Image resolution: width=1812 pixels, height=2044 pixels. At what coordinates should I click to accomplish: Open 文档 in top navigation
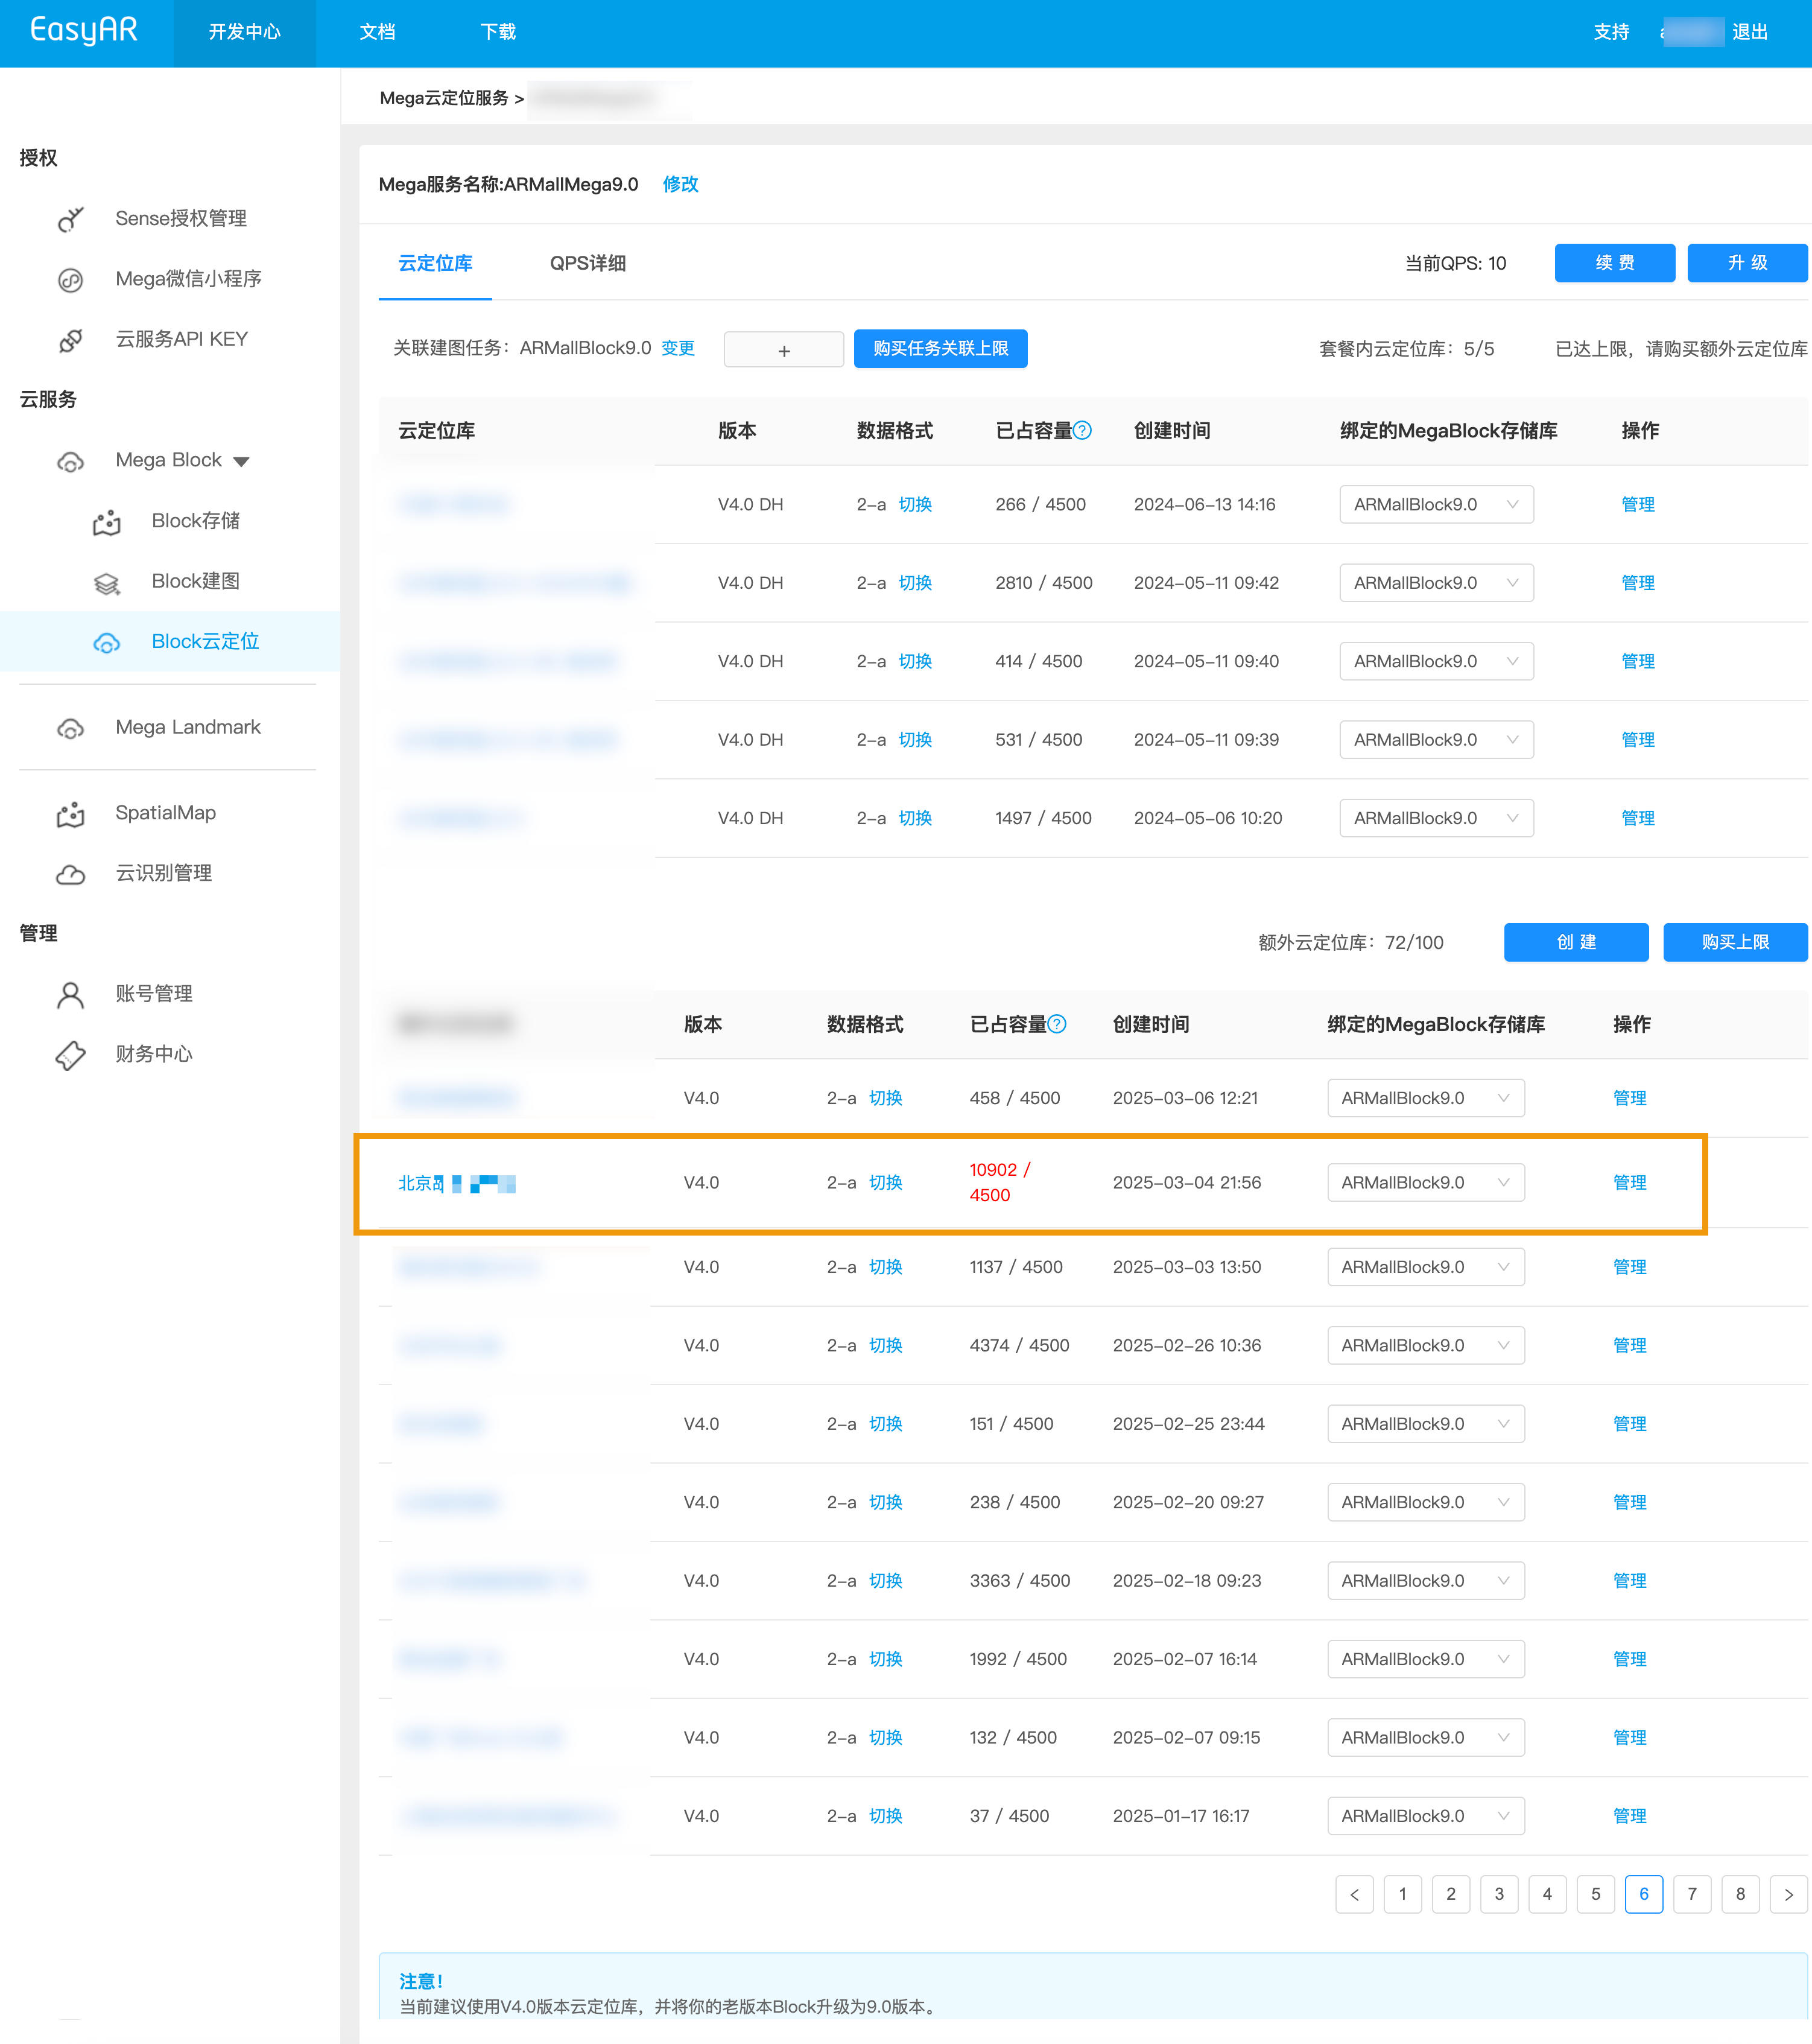pos(377,33)
